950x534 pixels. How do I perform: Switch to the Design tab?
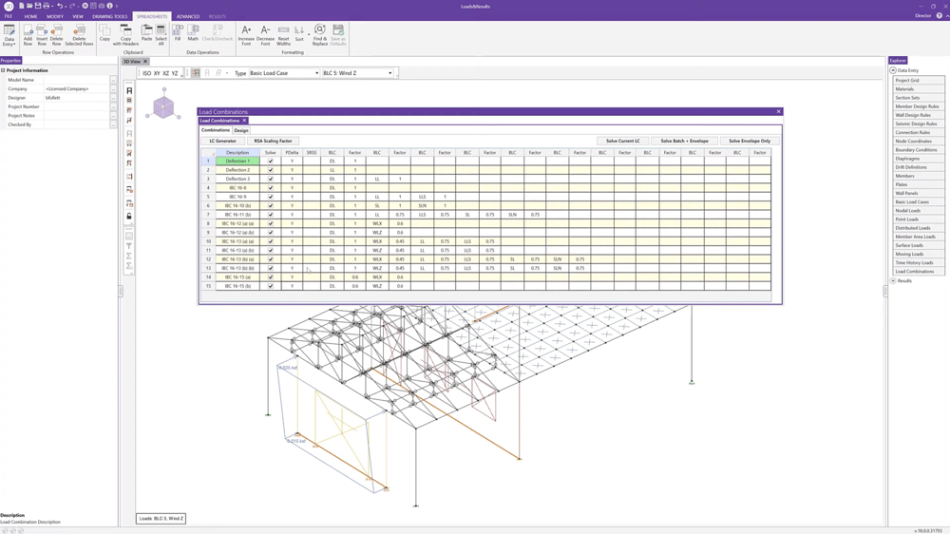coord(241,130)
